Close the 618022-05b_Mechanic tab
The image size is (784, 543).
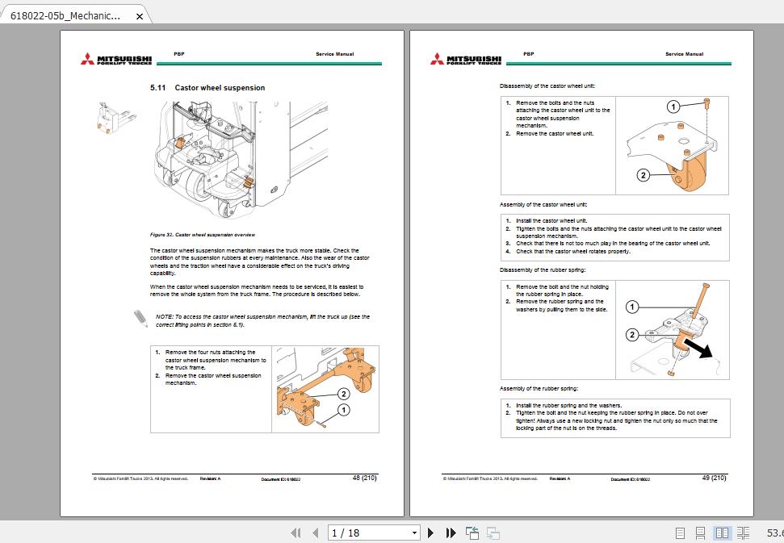coord(138,15)
